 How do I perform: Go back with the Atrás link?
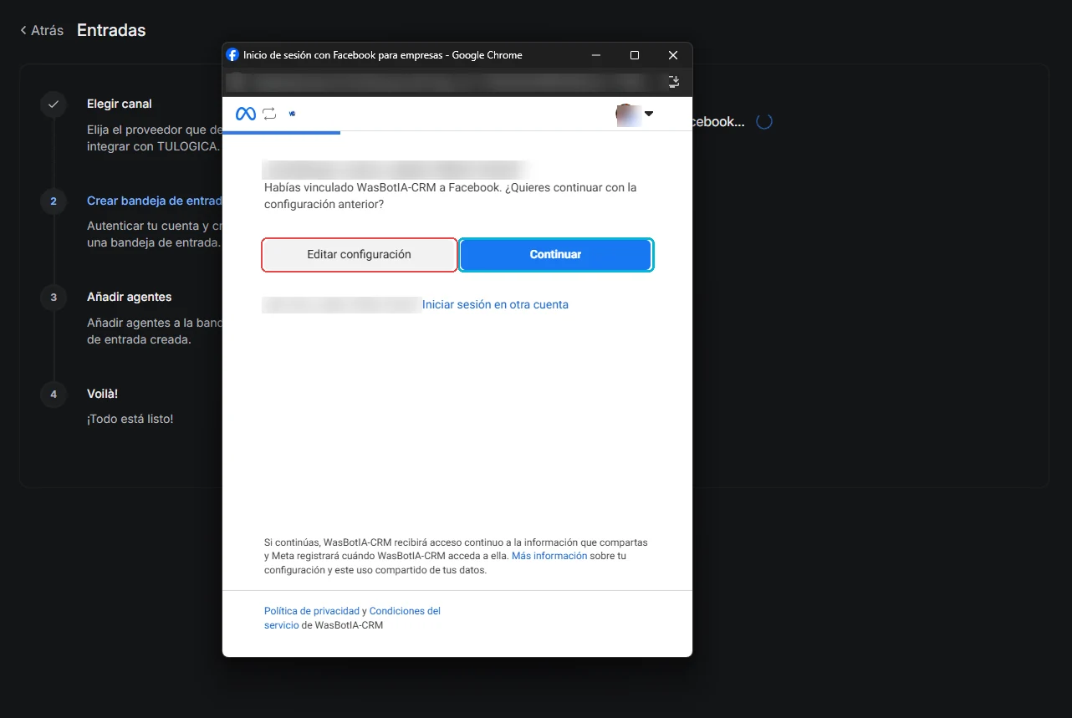pyautogui.click(x=42, y=30)
